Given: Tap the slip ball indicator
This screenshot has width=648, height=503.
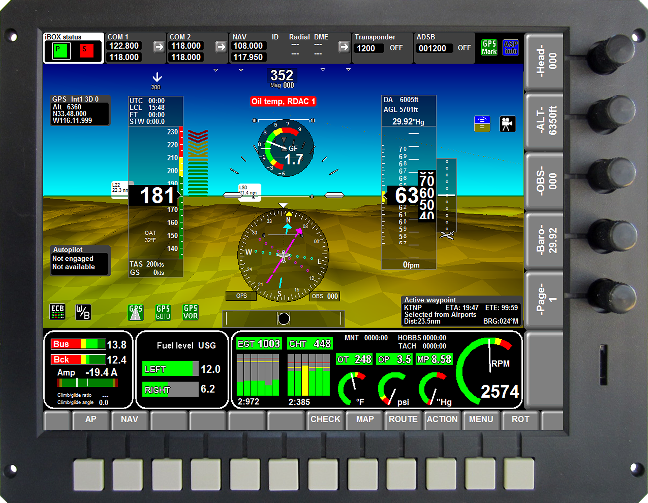Looking at the screenshot, I should pos(284,318).
